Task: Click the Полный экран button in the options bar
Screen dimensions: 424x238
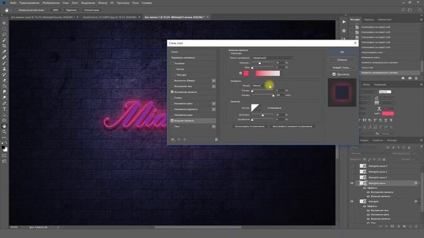Action: coord(91,10)
